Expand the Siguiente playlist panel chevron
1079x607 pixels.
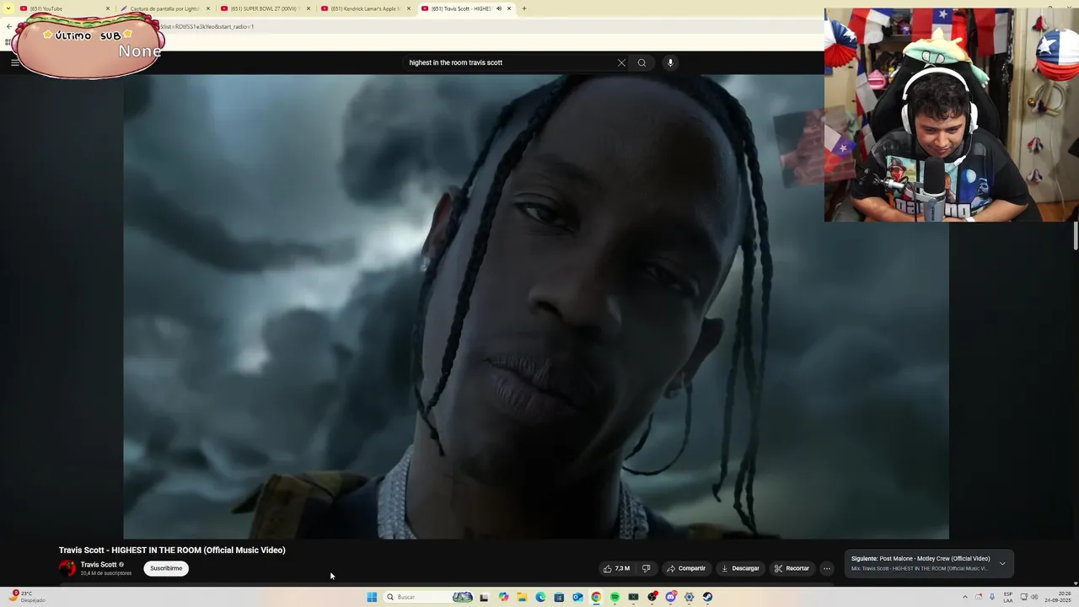point(1002,563)
